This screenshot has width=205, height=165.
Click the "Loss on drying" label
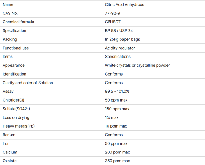coord(16,117)
